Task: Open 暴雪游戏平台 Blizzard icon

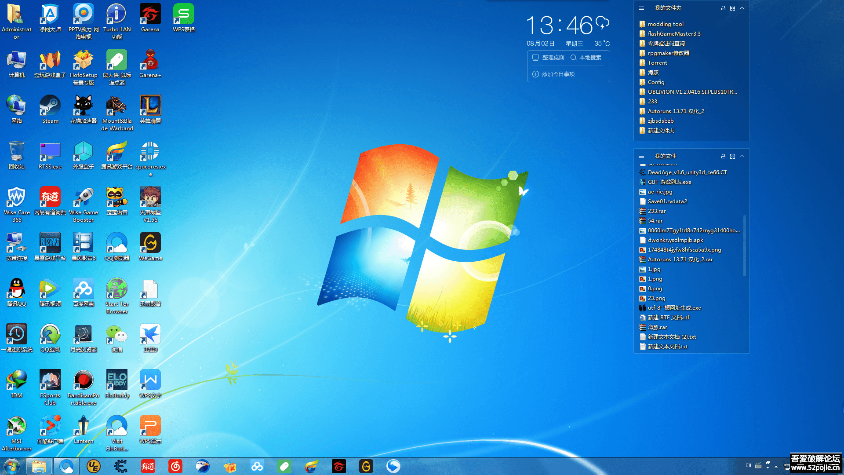Action: point(50,247)
